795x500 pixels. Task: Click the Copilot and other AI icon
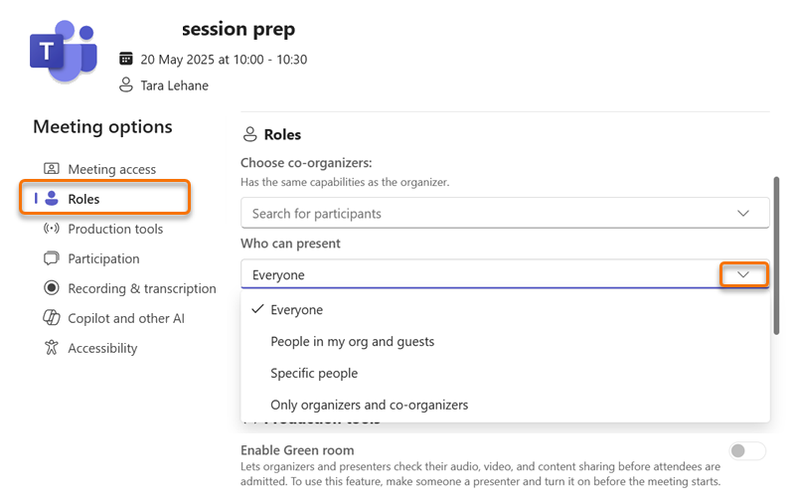coord(52,318)
